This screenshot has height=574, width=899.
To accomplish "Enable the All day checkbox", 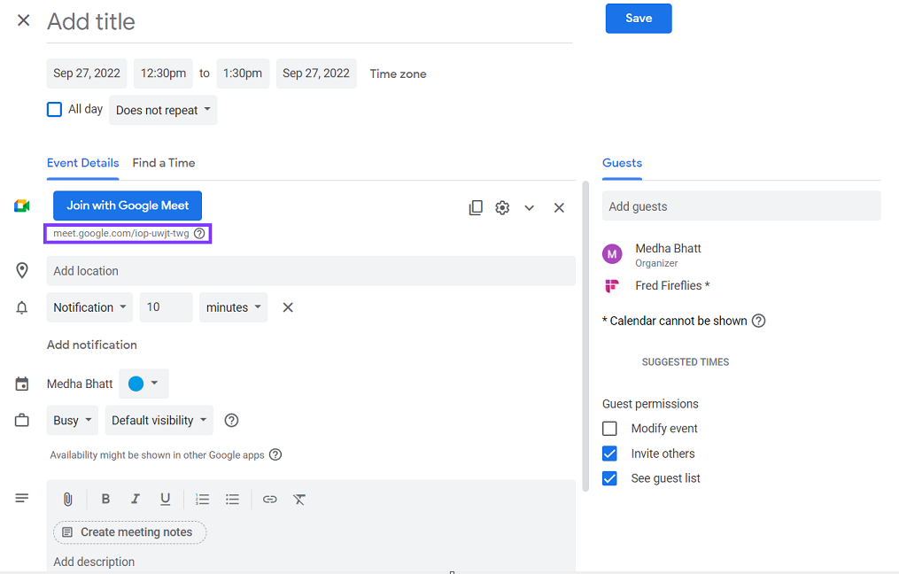I will click(54, 108).
